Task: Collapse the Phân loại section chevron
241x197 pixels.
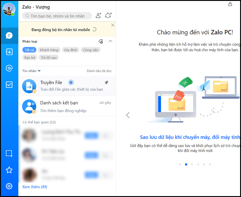Action: click(110, 41)
